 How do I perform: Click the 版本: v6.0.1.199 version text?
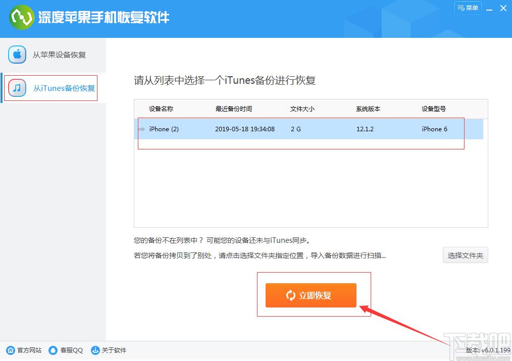(488, 350)
